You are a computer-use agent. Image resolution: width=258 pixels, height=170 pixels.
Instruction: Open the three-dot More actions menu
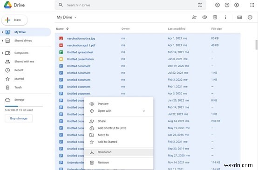[225, 17]
